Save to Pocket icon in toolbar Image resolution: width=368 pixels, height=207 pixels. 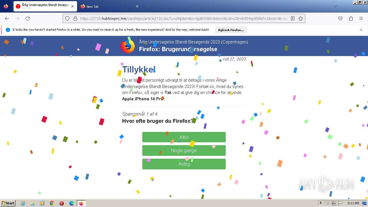[340, 18]
